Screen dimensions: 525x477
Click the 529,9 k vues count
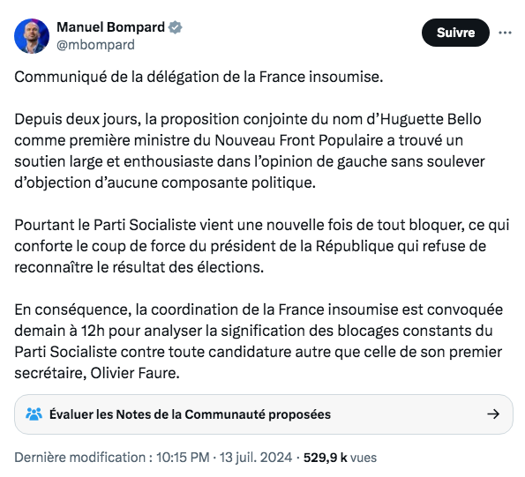(340, 458)
